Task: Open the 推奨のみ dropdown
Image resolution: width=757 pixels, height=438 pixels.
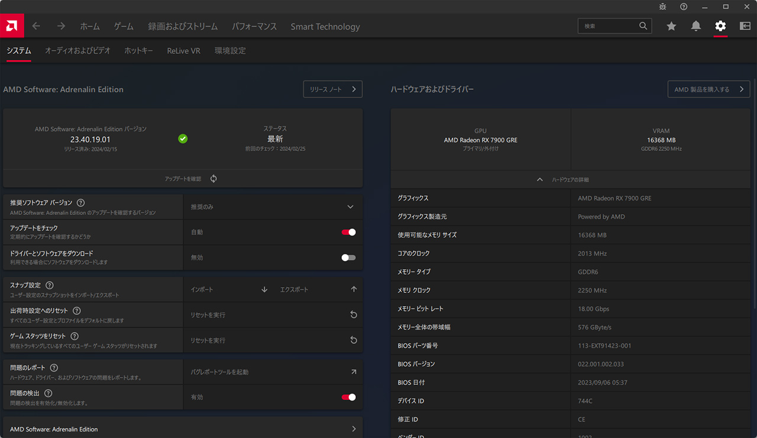Action: click(273, 207)
